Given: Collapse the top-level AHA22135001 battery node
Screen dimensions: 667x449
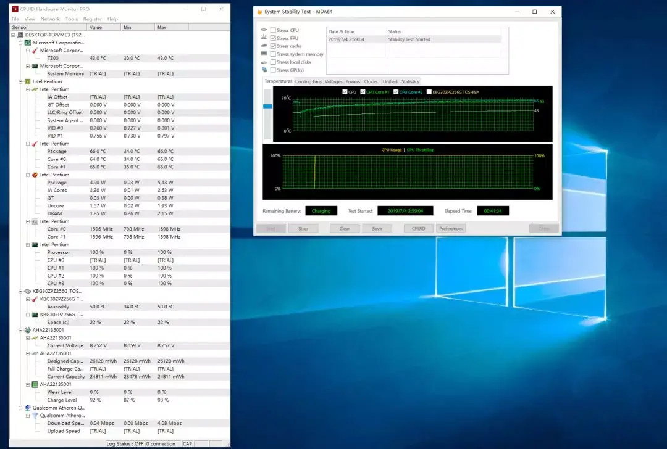Looking at the screenshot, I should 20,330.
